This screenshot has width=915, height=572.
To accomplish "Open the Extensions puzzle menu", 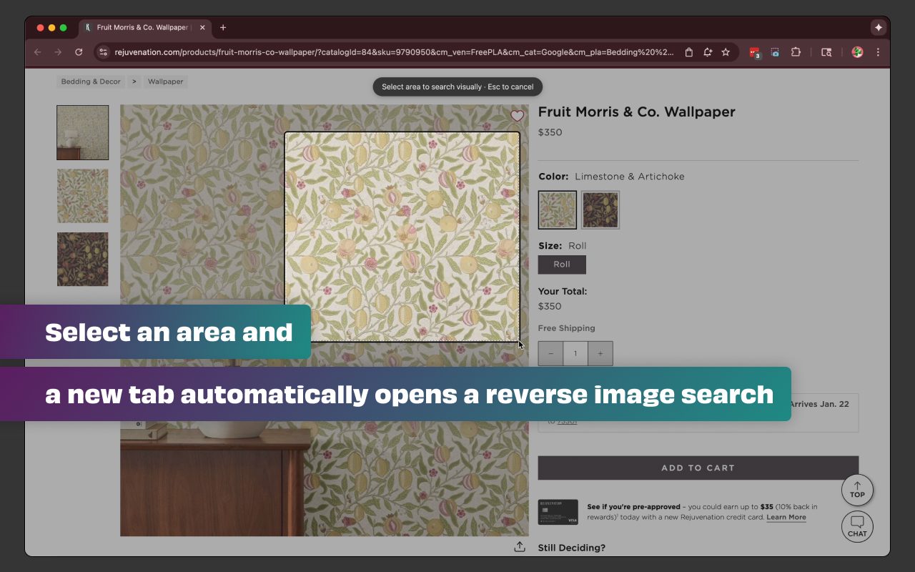I will coord(796,52).
